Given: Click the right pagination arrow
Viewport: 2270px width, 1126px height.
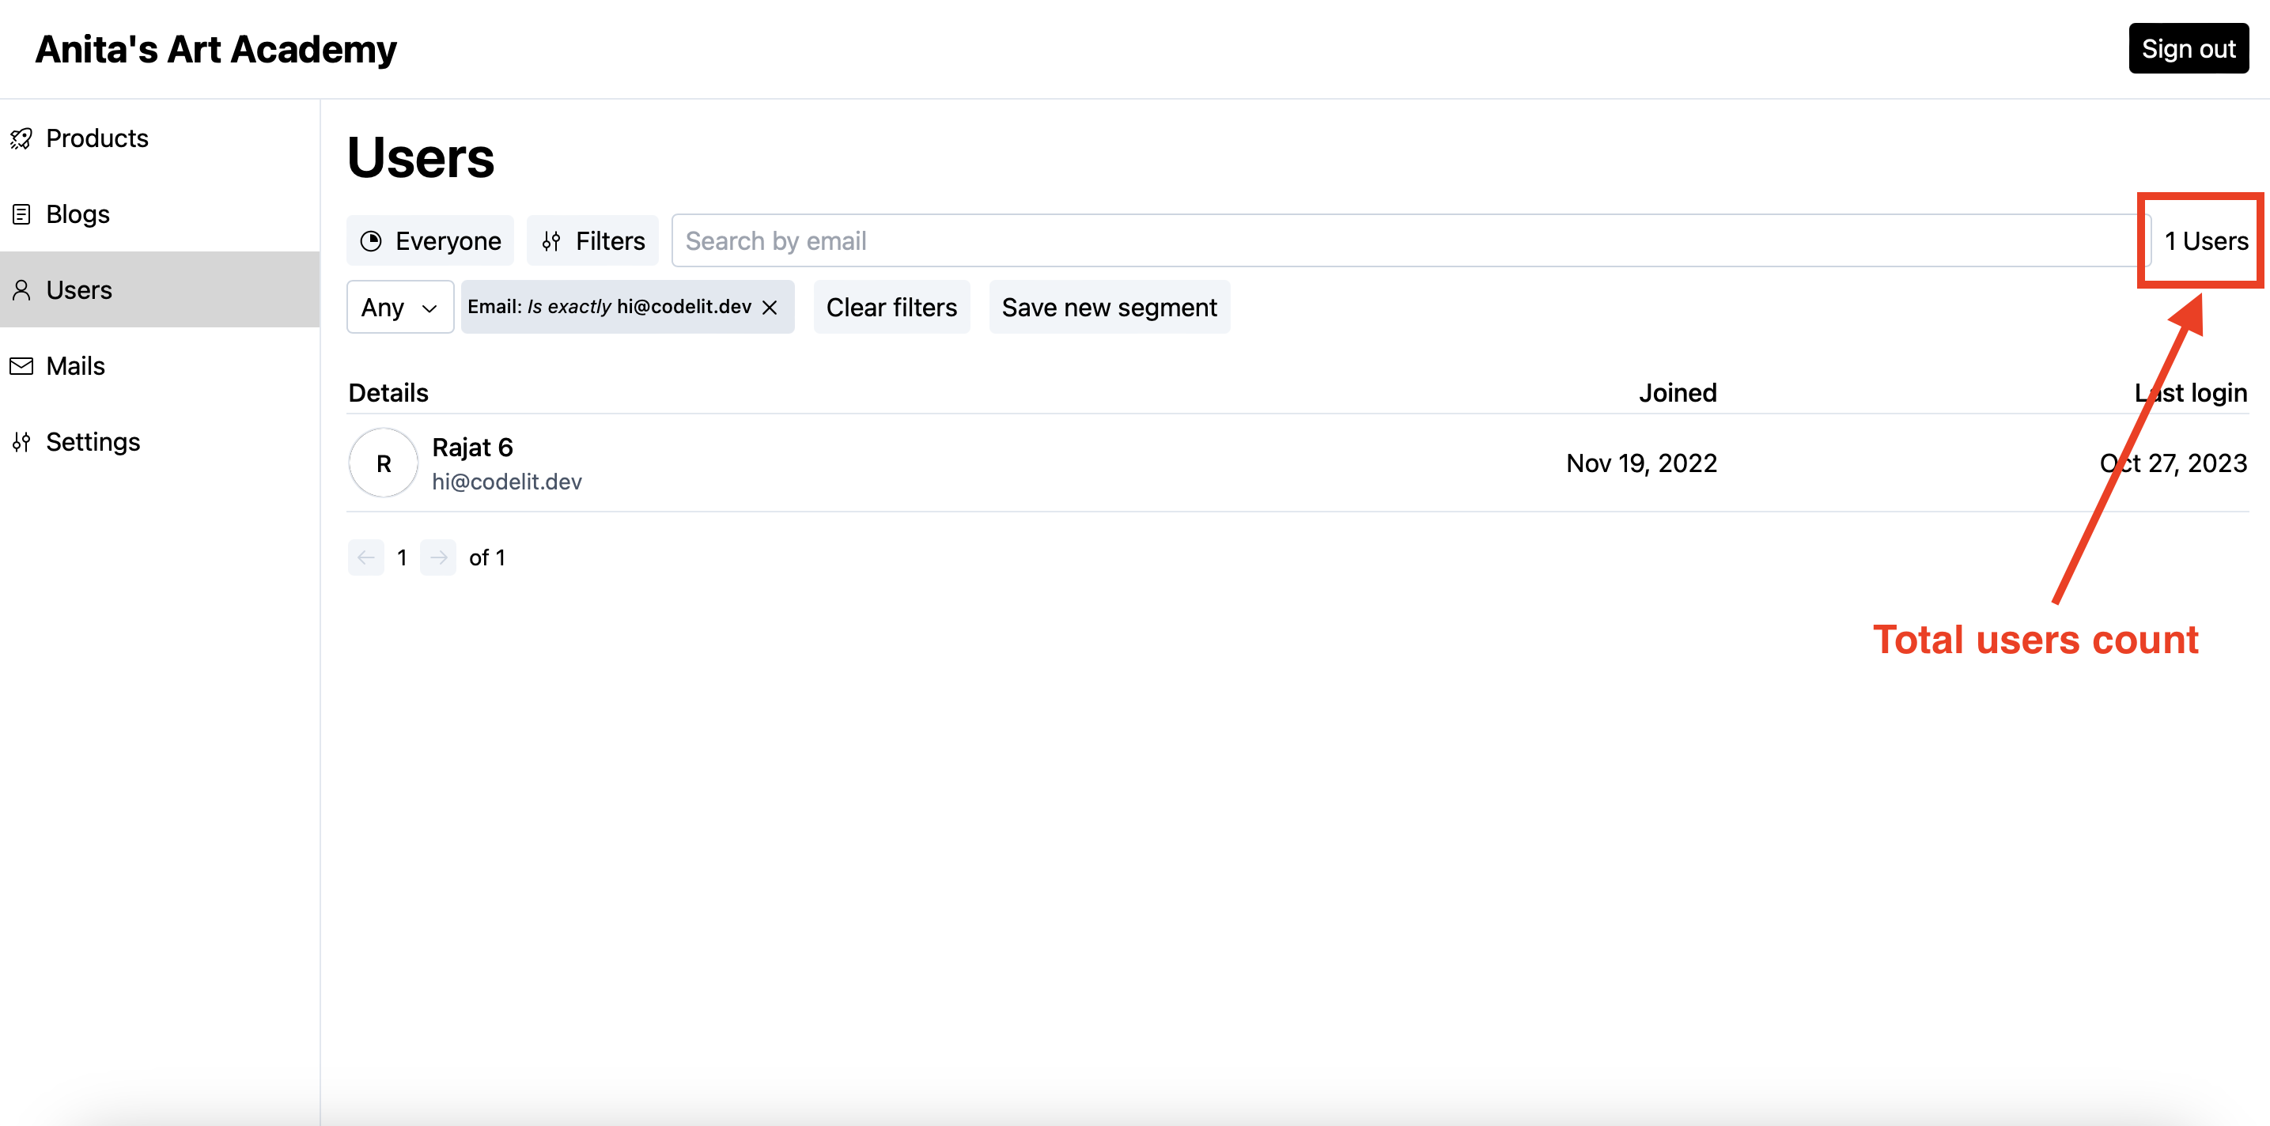Looking at the screenshot, I should (x=439, y=557).
